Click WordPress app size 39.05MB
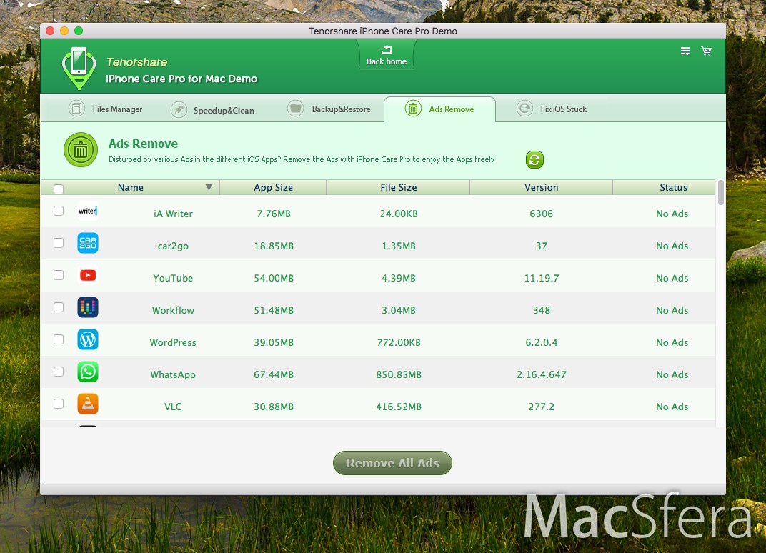Viewport: 766px width, 553px height. pyautogui.click(x=274, y=342)
